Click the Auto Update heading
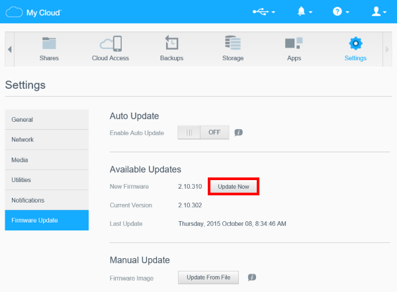 (134, 116)
